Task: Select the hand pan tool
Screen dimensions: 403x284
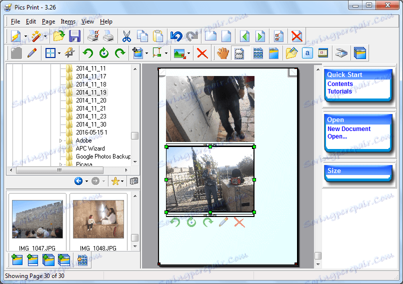Action: click(222, 53)
